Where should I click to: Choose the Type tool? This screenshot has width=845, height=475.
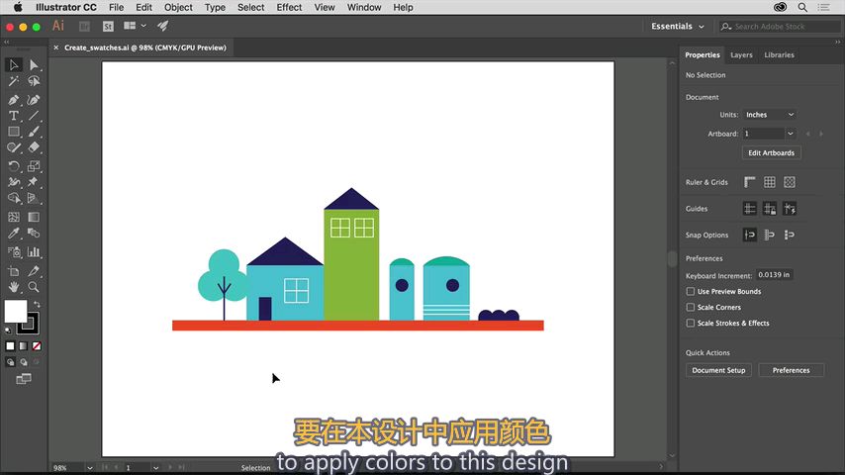tap(14, 116)
